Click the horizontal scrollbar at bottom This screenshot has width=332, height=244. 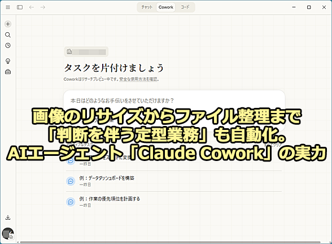coord(170,242)
